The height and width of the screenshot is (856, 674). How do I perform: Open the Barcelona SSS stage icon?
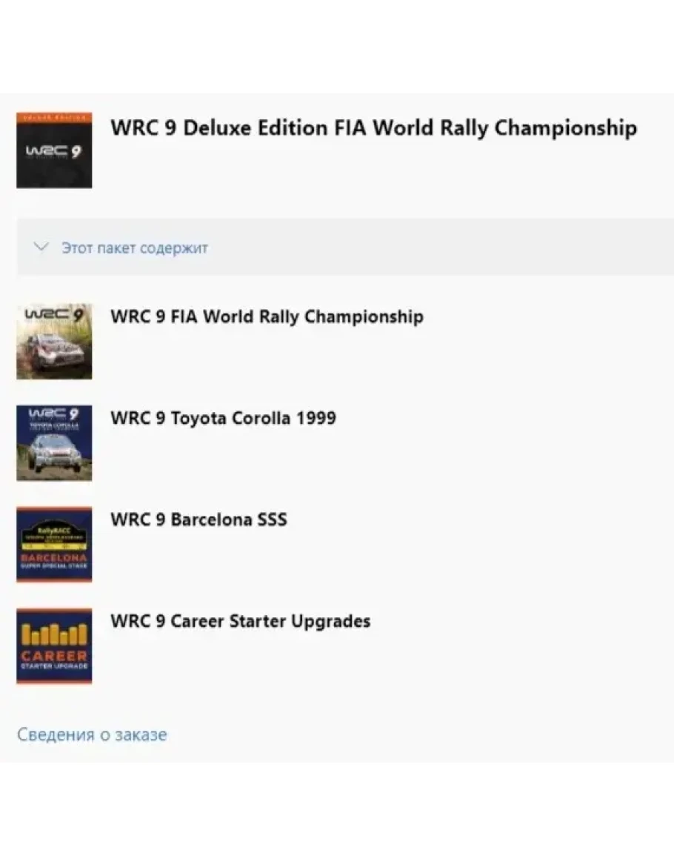tap(54, 544)
